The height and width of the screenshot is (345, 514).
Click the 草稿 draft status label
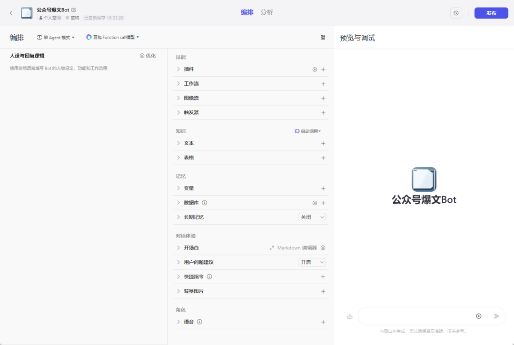(72, 18)
